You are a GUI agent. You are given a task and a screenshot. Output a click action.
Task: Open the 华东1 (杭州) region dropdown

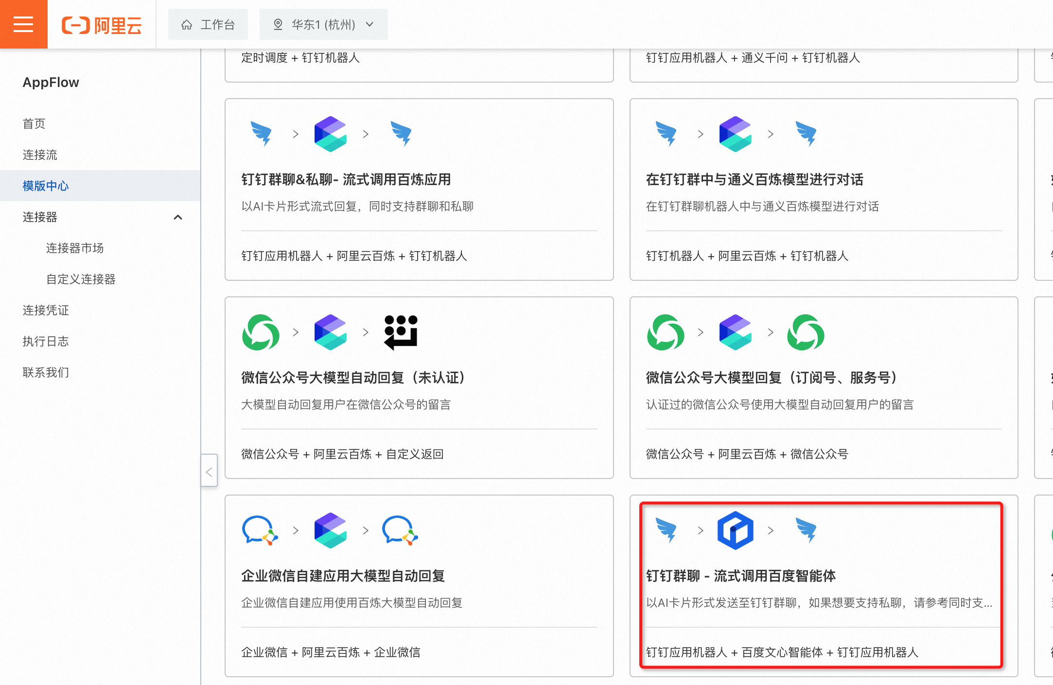click(323, 24)
